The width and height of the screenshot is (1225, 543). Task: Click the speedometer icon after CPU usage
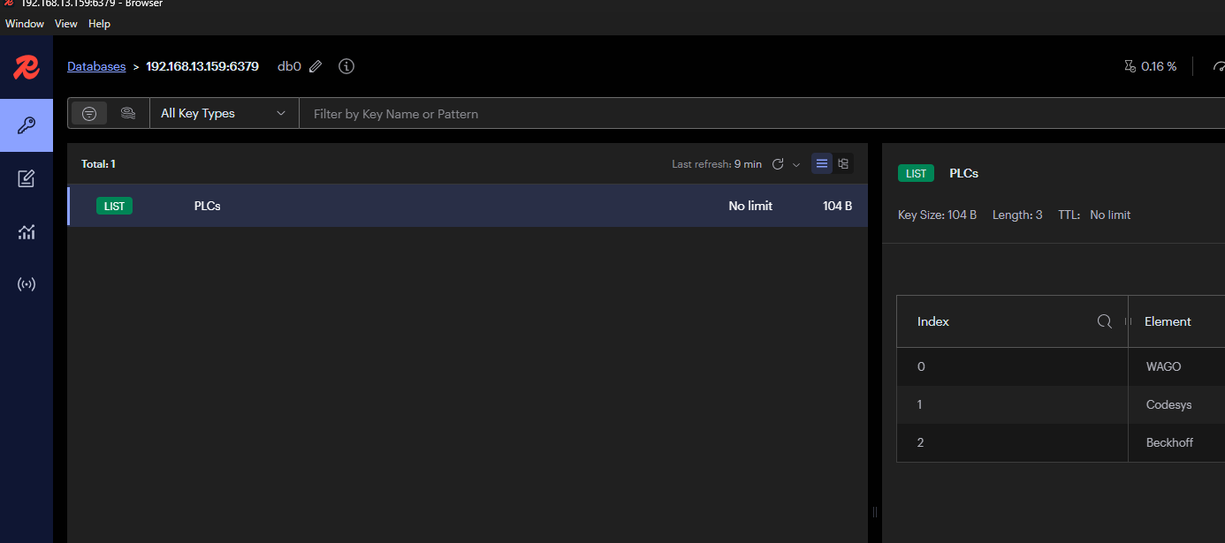1219,66
